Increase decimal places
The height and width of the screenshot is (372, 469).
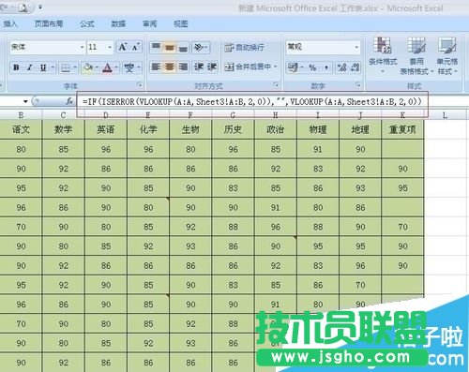click(x=341, y=67)
